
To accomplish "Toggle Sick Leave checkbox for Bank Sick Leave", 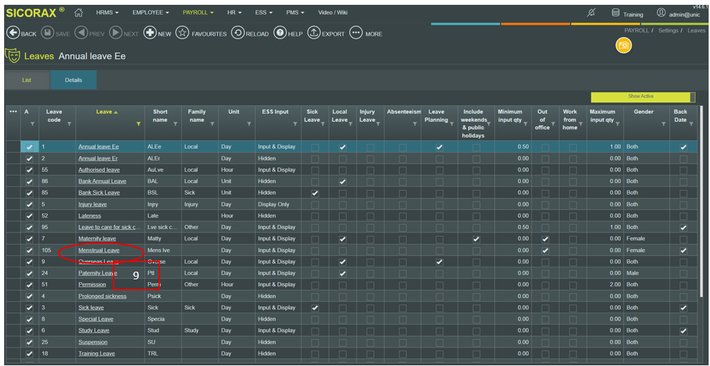I will [x=315, y=193].
